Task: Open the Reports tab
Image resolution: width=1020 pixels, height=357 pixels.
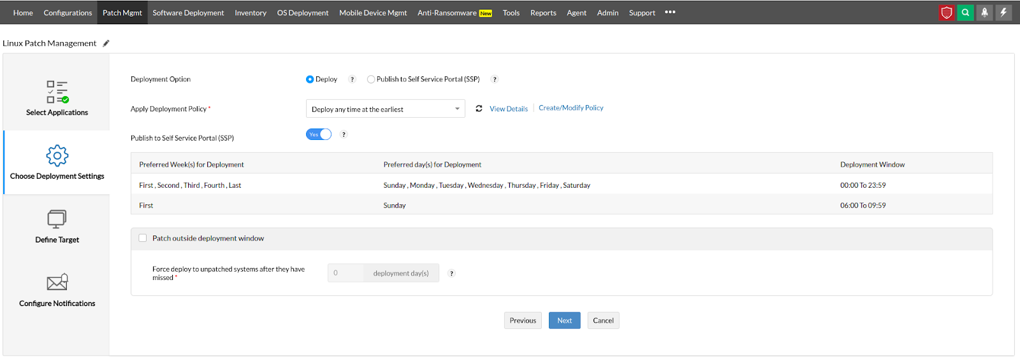Action: coord(543,13)
